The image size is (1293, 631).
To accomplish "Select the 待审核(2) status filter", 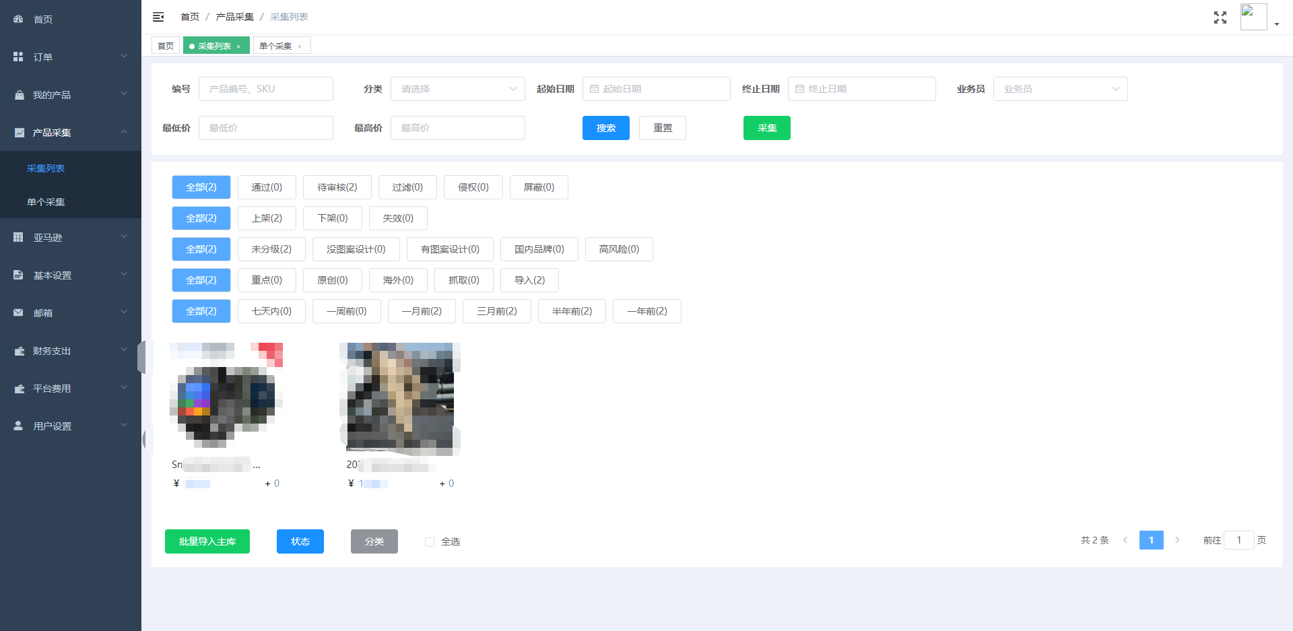I will tap(337, 187).
